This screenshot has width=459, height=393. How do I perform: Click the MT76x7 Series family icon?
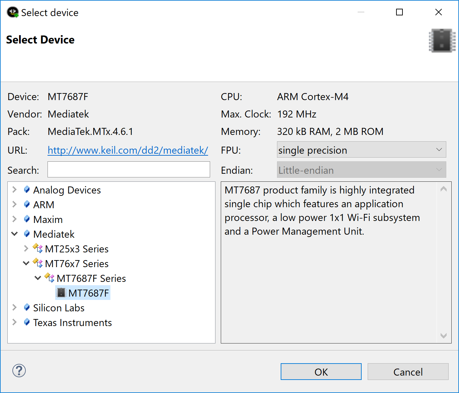(37, 263)
